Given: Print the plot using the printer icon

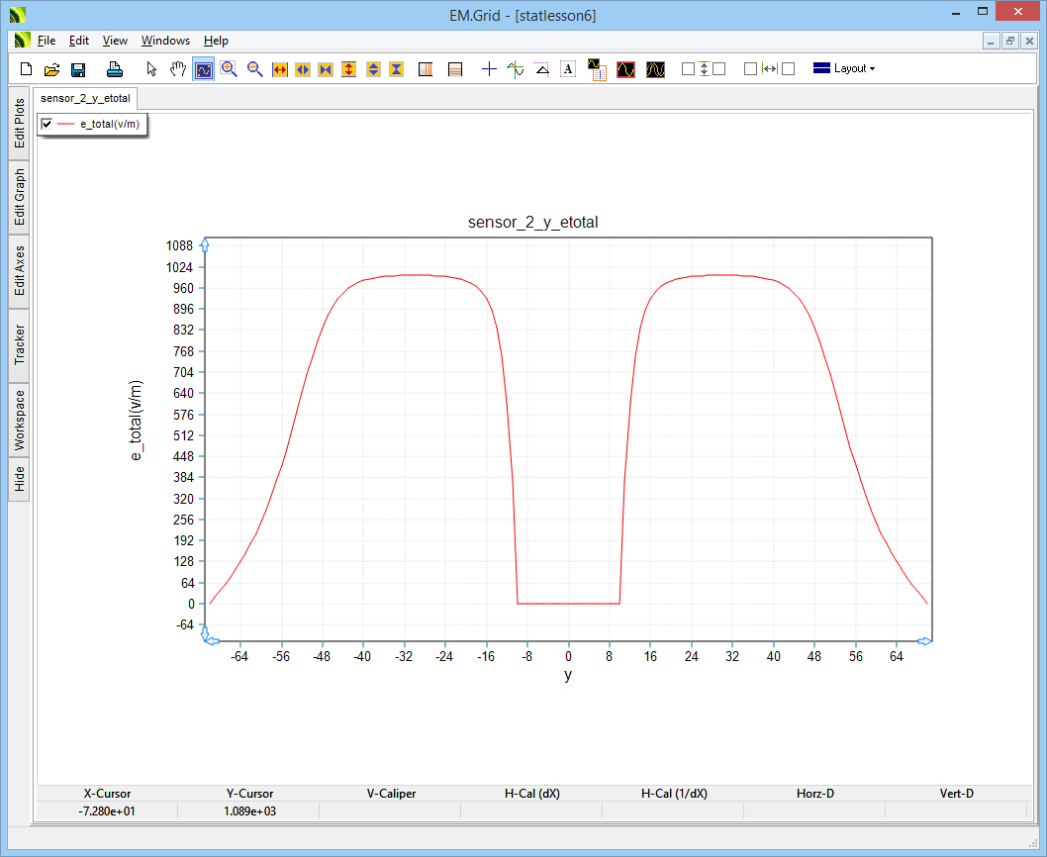Looking at the screenshot, I should [115, 69].
